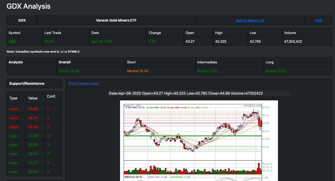
Task: Click the GDX Analysis page heading
Action: [x=28, y=6]
